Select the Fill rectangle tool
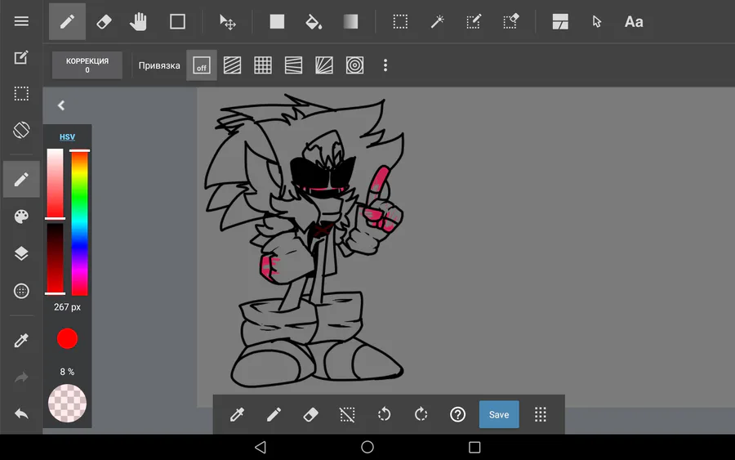735x460 pixels. pos(277,21)
